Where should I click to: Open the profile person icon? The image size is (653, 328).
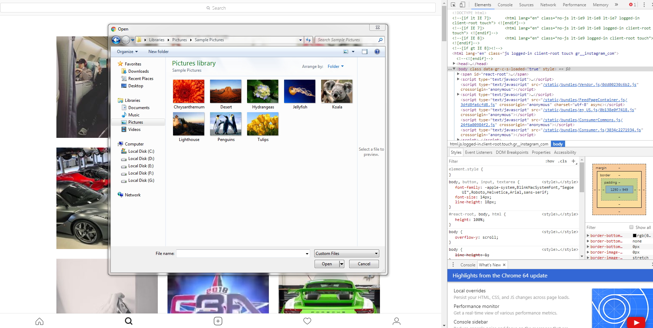(397, 321)
